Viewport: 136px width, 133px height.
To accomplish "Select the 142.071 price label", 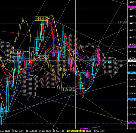I will click(17, 52).
